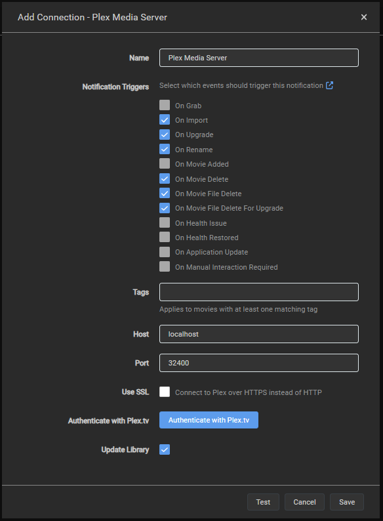The image size is (383, 521).
Task: Enable On Health Issue trigger
Action: pyautogui.click(x=165, y=222)
